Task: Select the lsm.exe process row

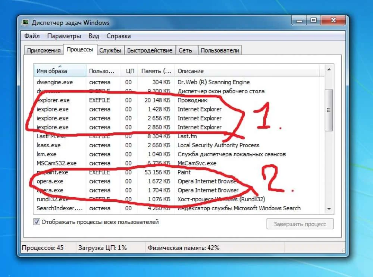Action: click(x=179, y=154)
